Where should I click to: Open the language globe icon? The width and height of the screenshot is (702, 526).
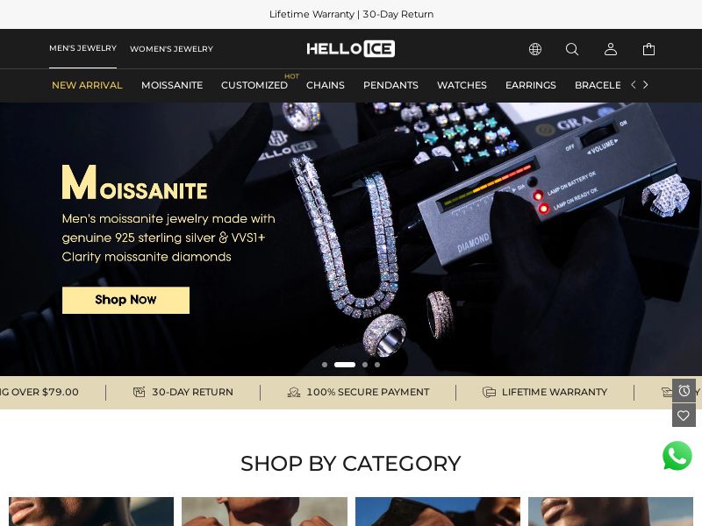point(535,49)
